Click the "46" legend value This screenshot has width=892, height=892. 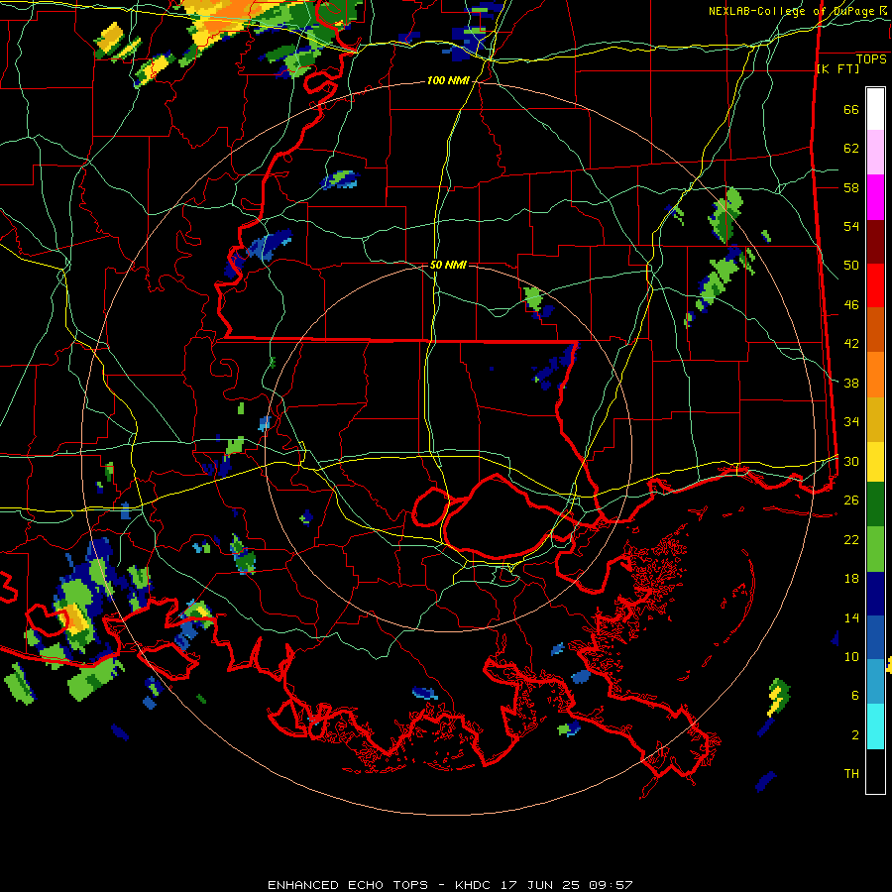coord(851,305)
